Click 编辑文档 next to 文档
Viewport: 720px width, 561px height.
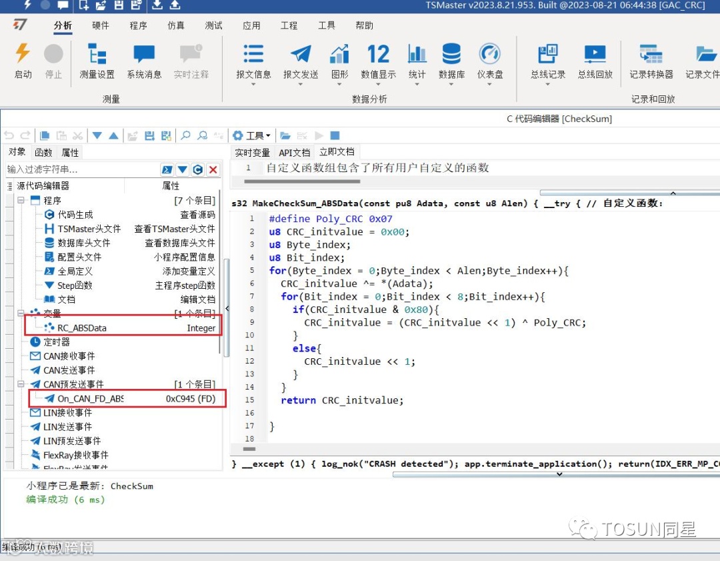point(197,300)
